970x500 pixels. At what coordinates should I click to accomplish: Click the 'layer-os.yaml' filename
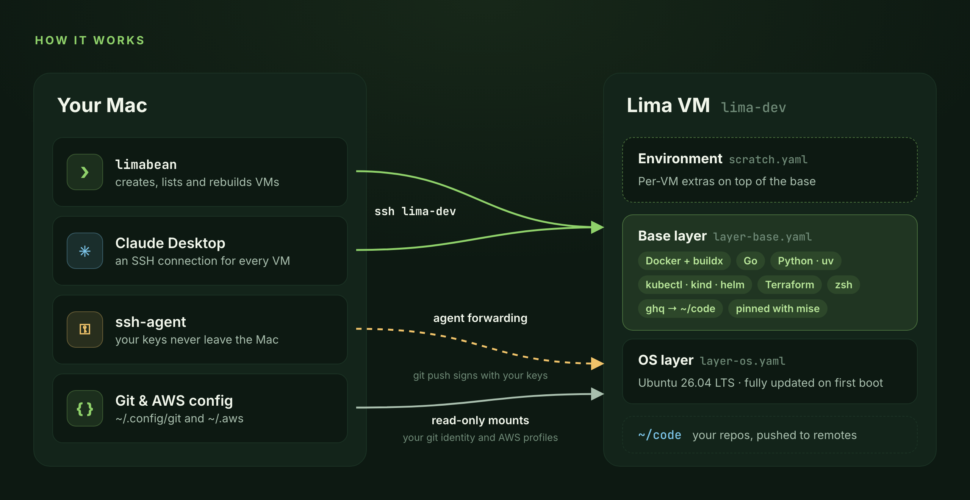click(x=743, y=361)
